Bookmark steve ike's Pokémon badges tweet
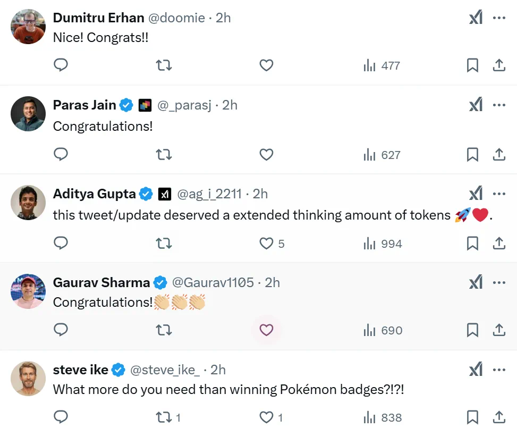The width and height of the screenshot is (517, 436). 472,417
